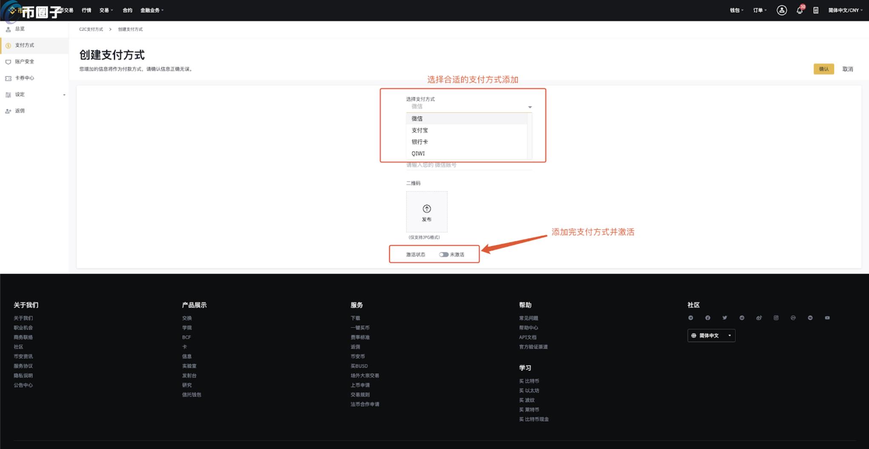The image size is (869, 449).
Task: Open footer link 官方验证渠道
Action: click(x=533, y=347)
